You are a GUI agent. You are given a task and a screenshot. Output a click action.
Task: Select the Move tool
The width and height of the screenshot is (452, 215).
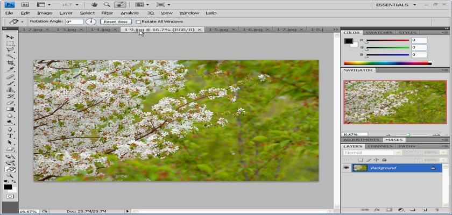pos(10,37)
